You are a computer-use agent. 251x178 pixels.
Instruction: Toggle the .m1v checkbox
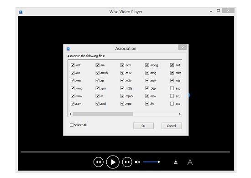pos(122,73)
